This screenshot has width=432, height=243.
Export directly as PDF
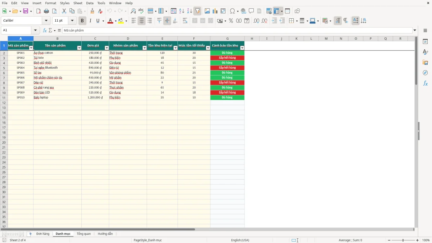tap(39, 11)
